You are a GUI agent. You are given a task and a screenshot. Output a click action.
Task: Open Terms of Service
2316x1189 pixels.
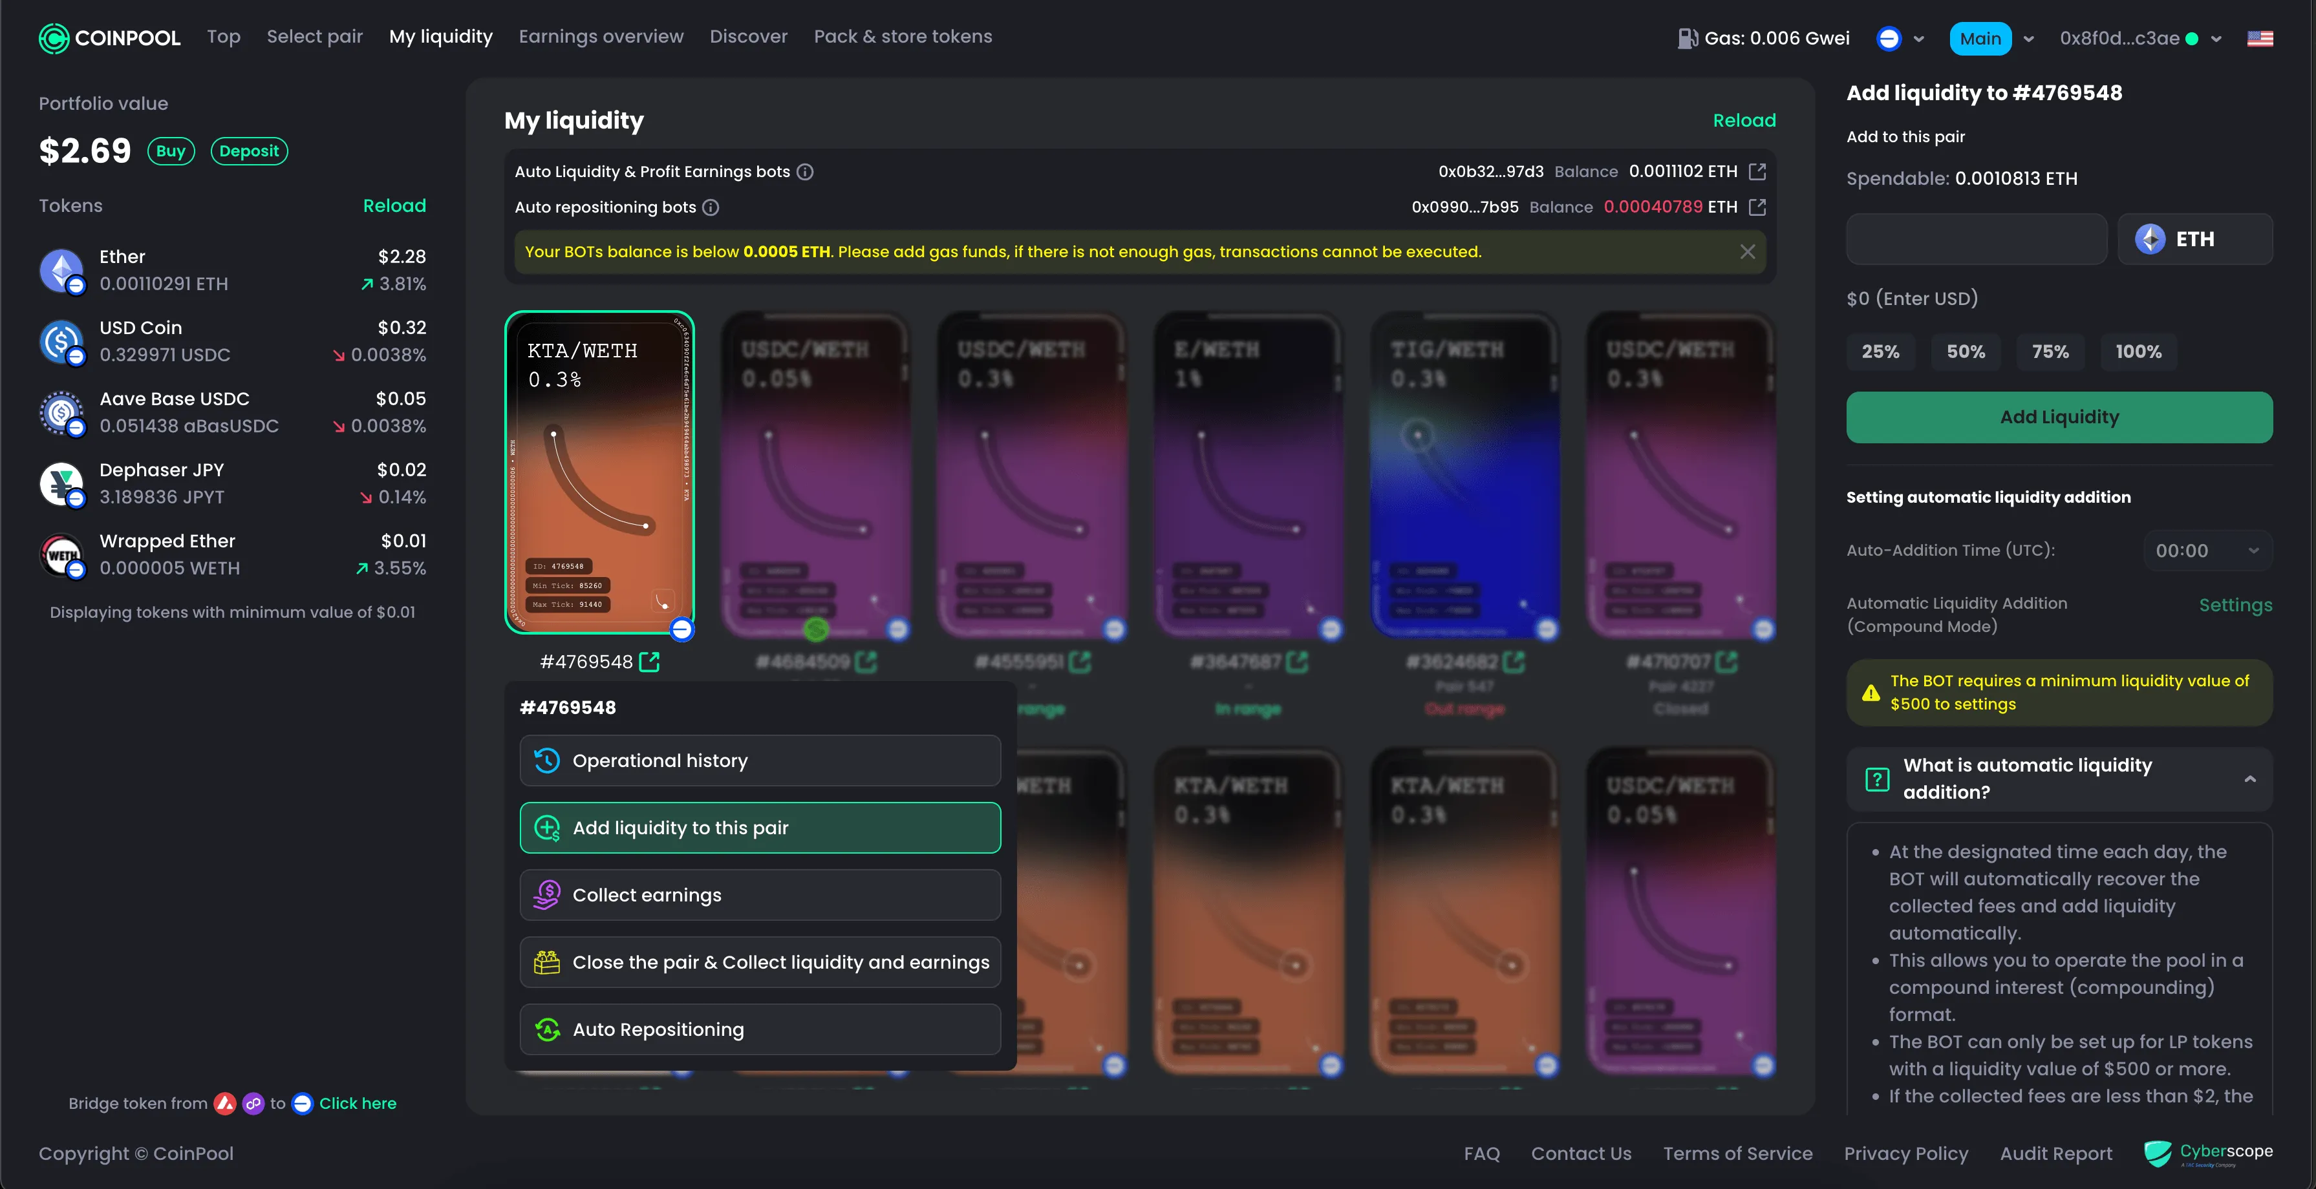point(1737,1153)
